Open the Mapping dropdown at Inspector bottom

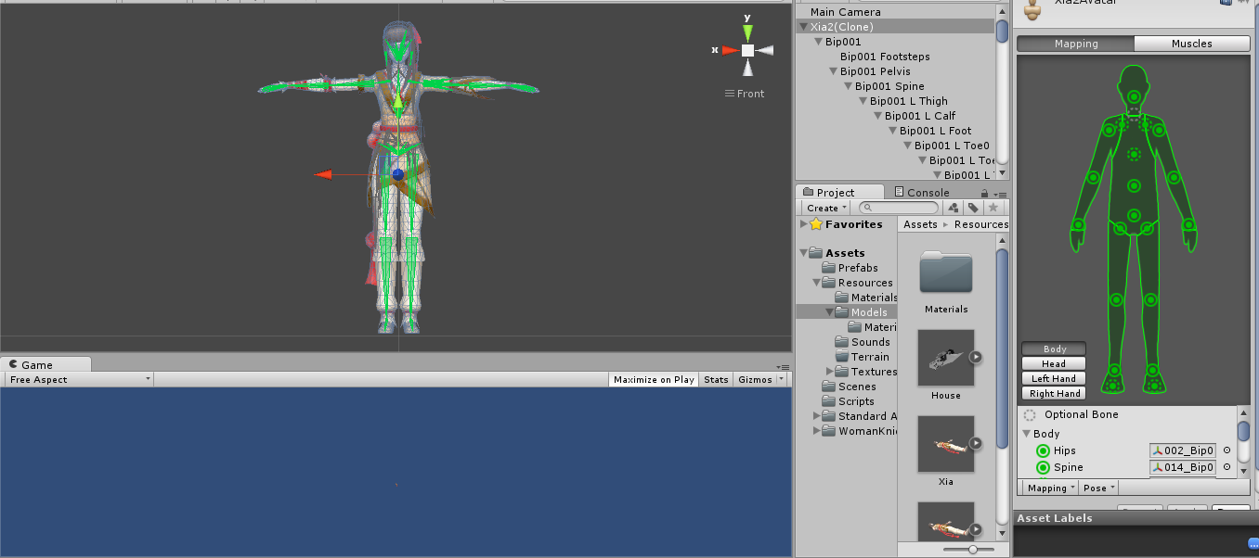click(1050, 488)
